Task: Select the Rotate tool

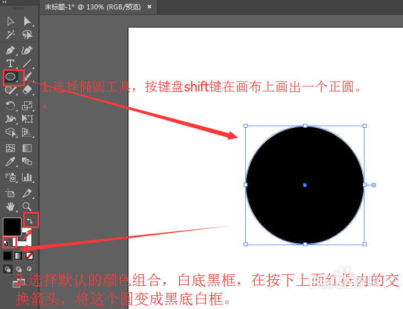Action: pos(10,106)
